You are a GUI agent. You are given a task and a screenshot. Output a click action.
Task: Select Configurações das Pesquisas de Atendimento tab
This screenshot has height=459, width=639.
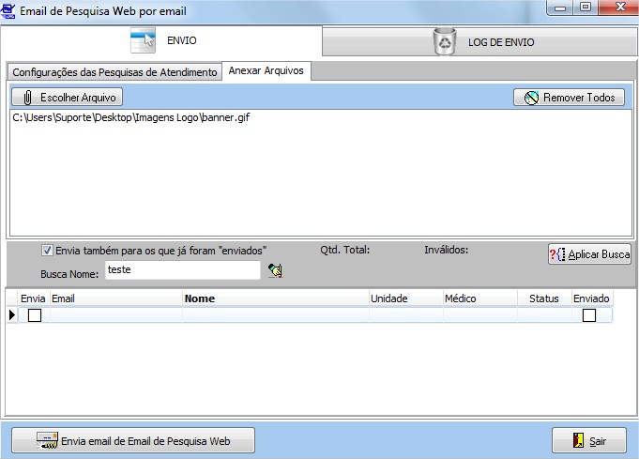coord(114,72)
